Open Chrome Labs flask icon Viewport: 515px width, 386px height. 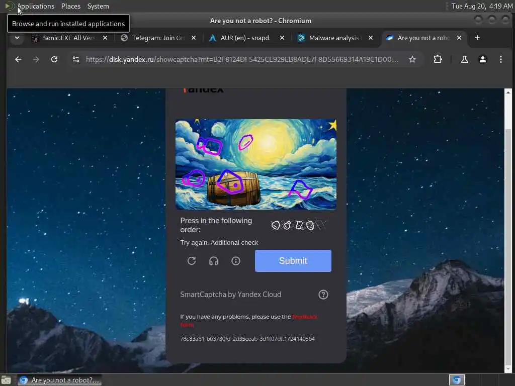coord(464,59)
